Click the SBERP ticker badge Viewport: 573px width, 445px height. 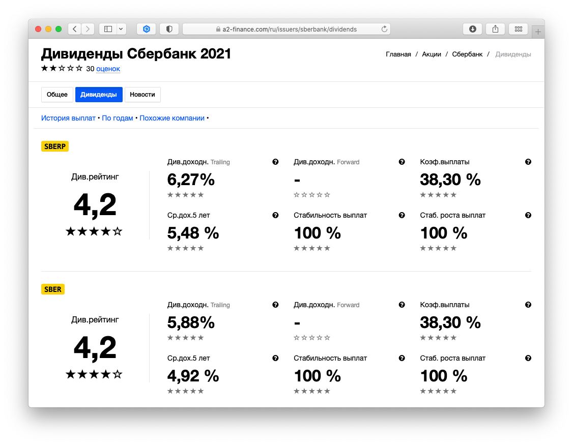pyautogui.click(x=55, y=146)
